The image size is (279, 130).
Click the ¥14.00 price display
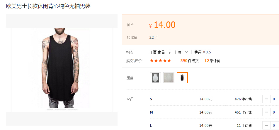click(x=162, y=25)
